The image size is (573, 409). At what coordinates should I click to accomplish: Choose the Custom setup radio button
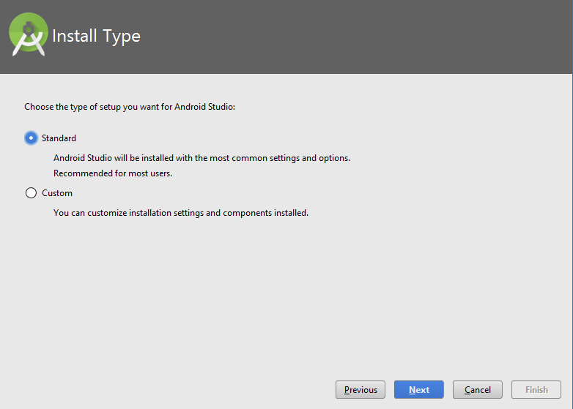click(x=31, y=193)
